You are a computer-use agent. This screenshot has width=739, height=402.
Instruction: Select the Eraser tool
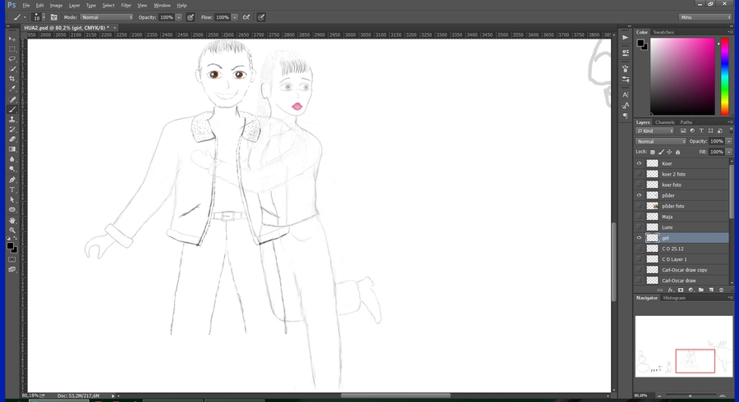12,139
